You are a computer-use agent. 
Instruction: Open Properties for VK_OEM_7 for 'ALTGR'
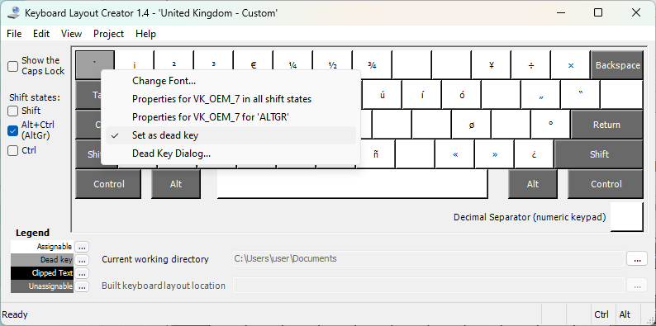(231, 117)
